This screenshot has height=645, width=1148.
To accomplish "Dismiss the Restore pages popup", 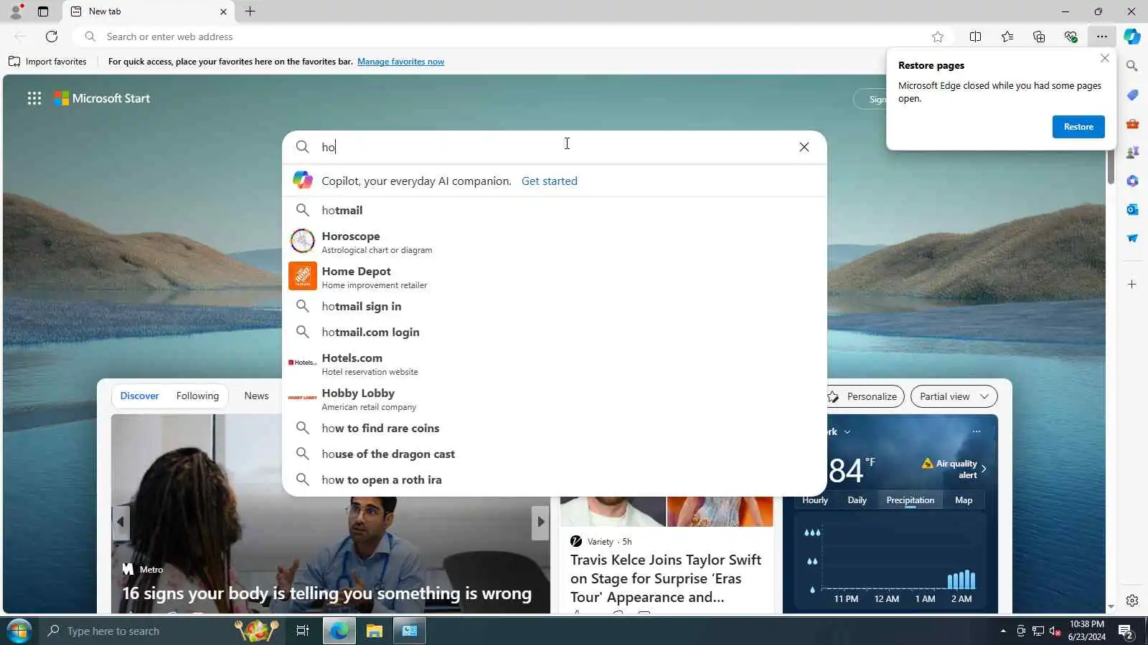I will point(1105,58).
